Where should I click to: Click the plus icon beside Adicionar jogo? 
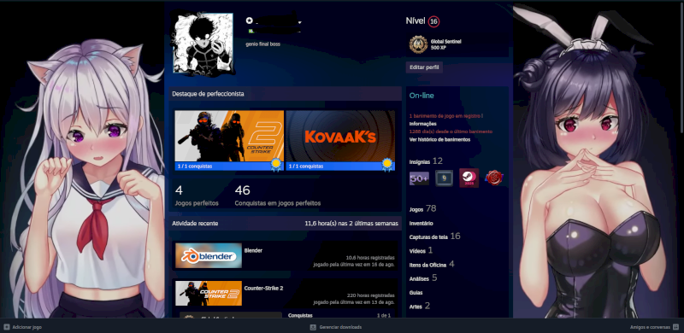(7, 327)
